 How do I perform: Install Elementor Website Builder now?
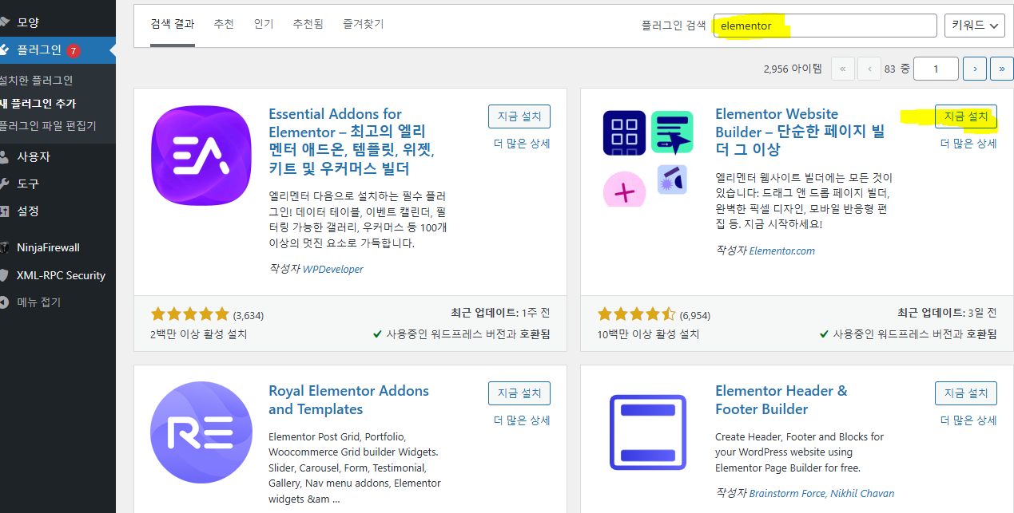[966, 116]
